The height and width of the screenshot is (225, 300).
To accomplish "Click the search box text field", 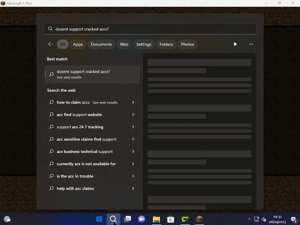I will pyautogui.click(x=150, y=29).
